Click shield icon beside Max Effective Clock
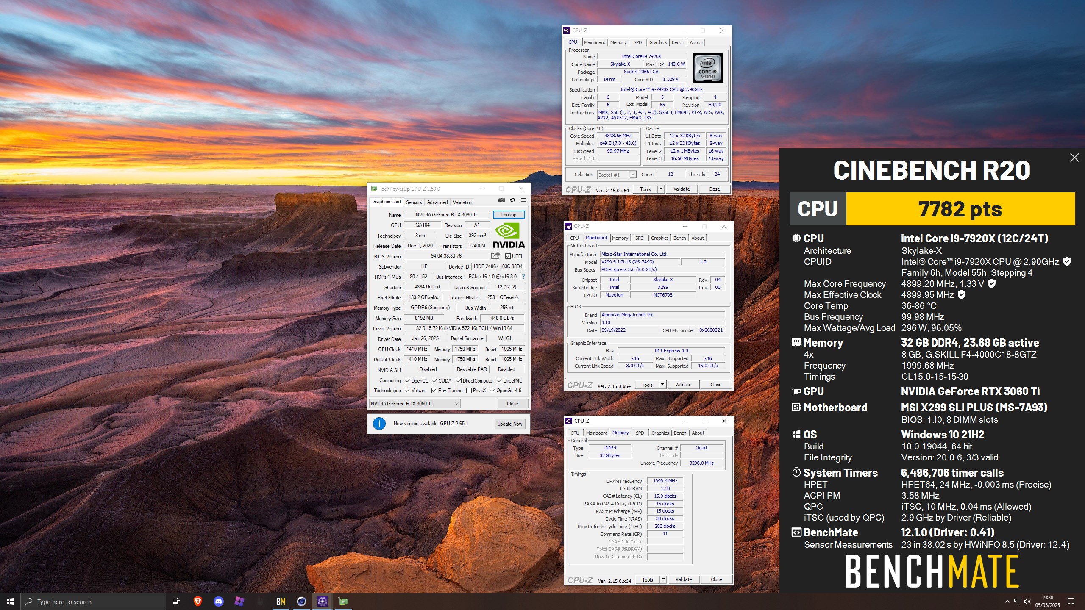 pos(962,294)
